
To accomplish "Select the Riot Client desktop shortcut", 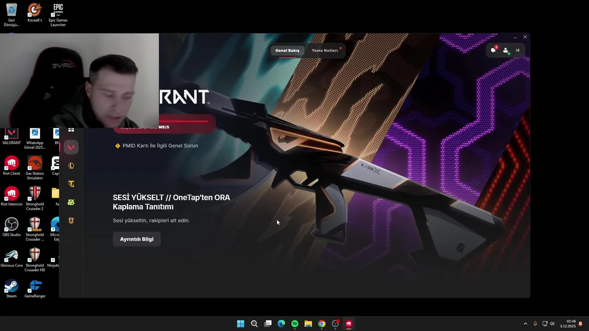I will click(12, 166).
